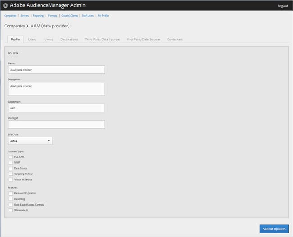
Task: Switch to the Containers tab
Action: coord(175,39)
